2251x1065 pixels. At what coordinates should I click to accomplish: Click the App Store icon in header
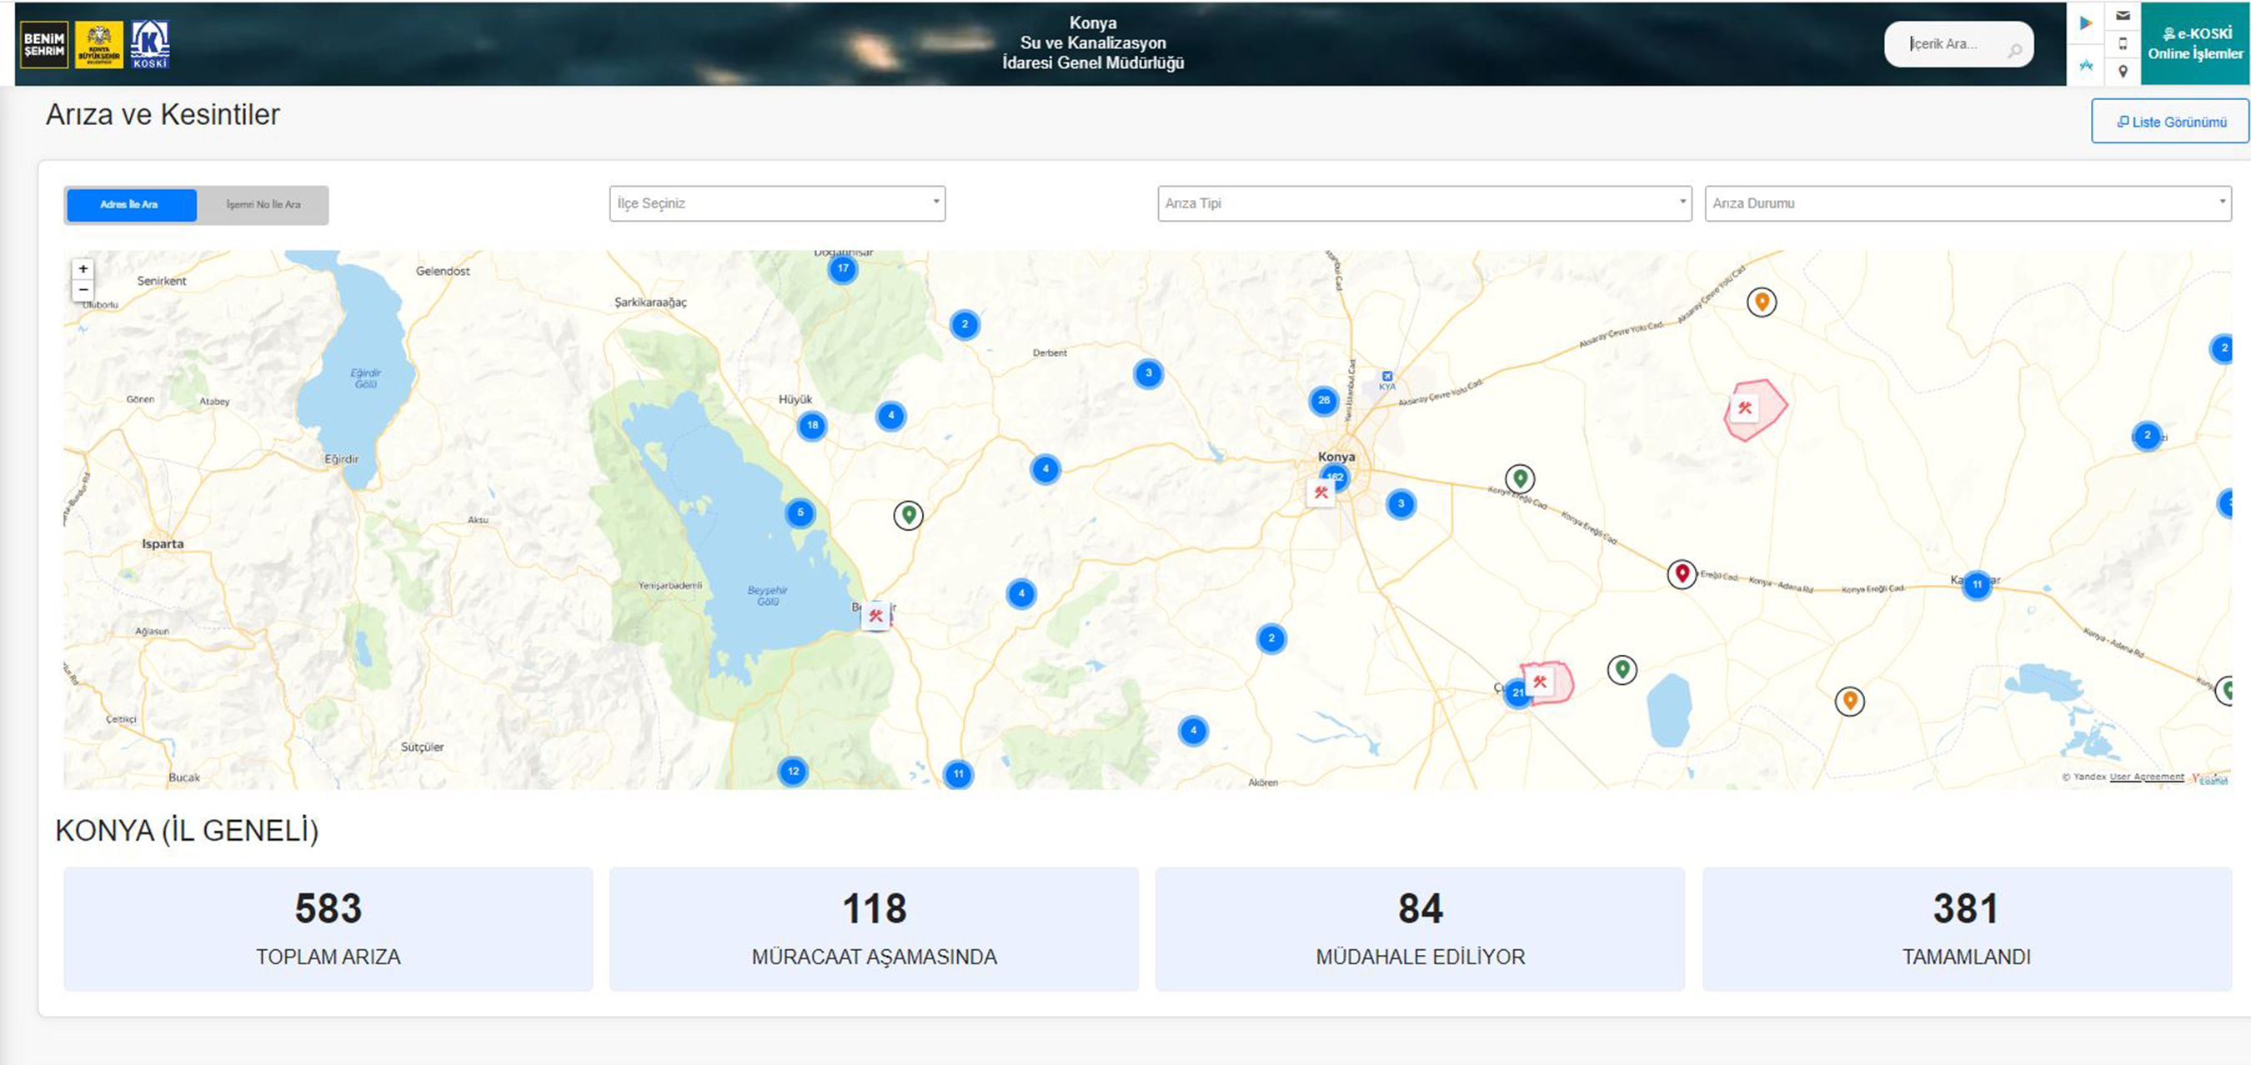pos(2086,66)
